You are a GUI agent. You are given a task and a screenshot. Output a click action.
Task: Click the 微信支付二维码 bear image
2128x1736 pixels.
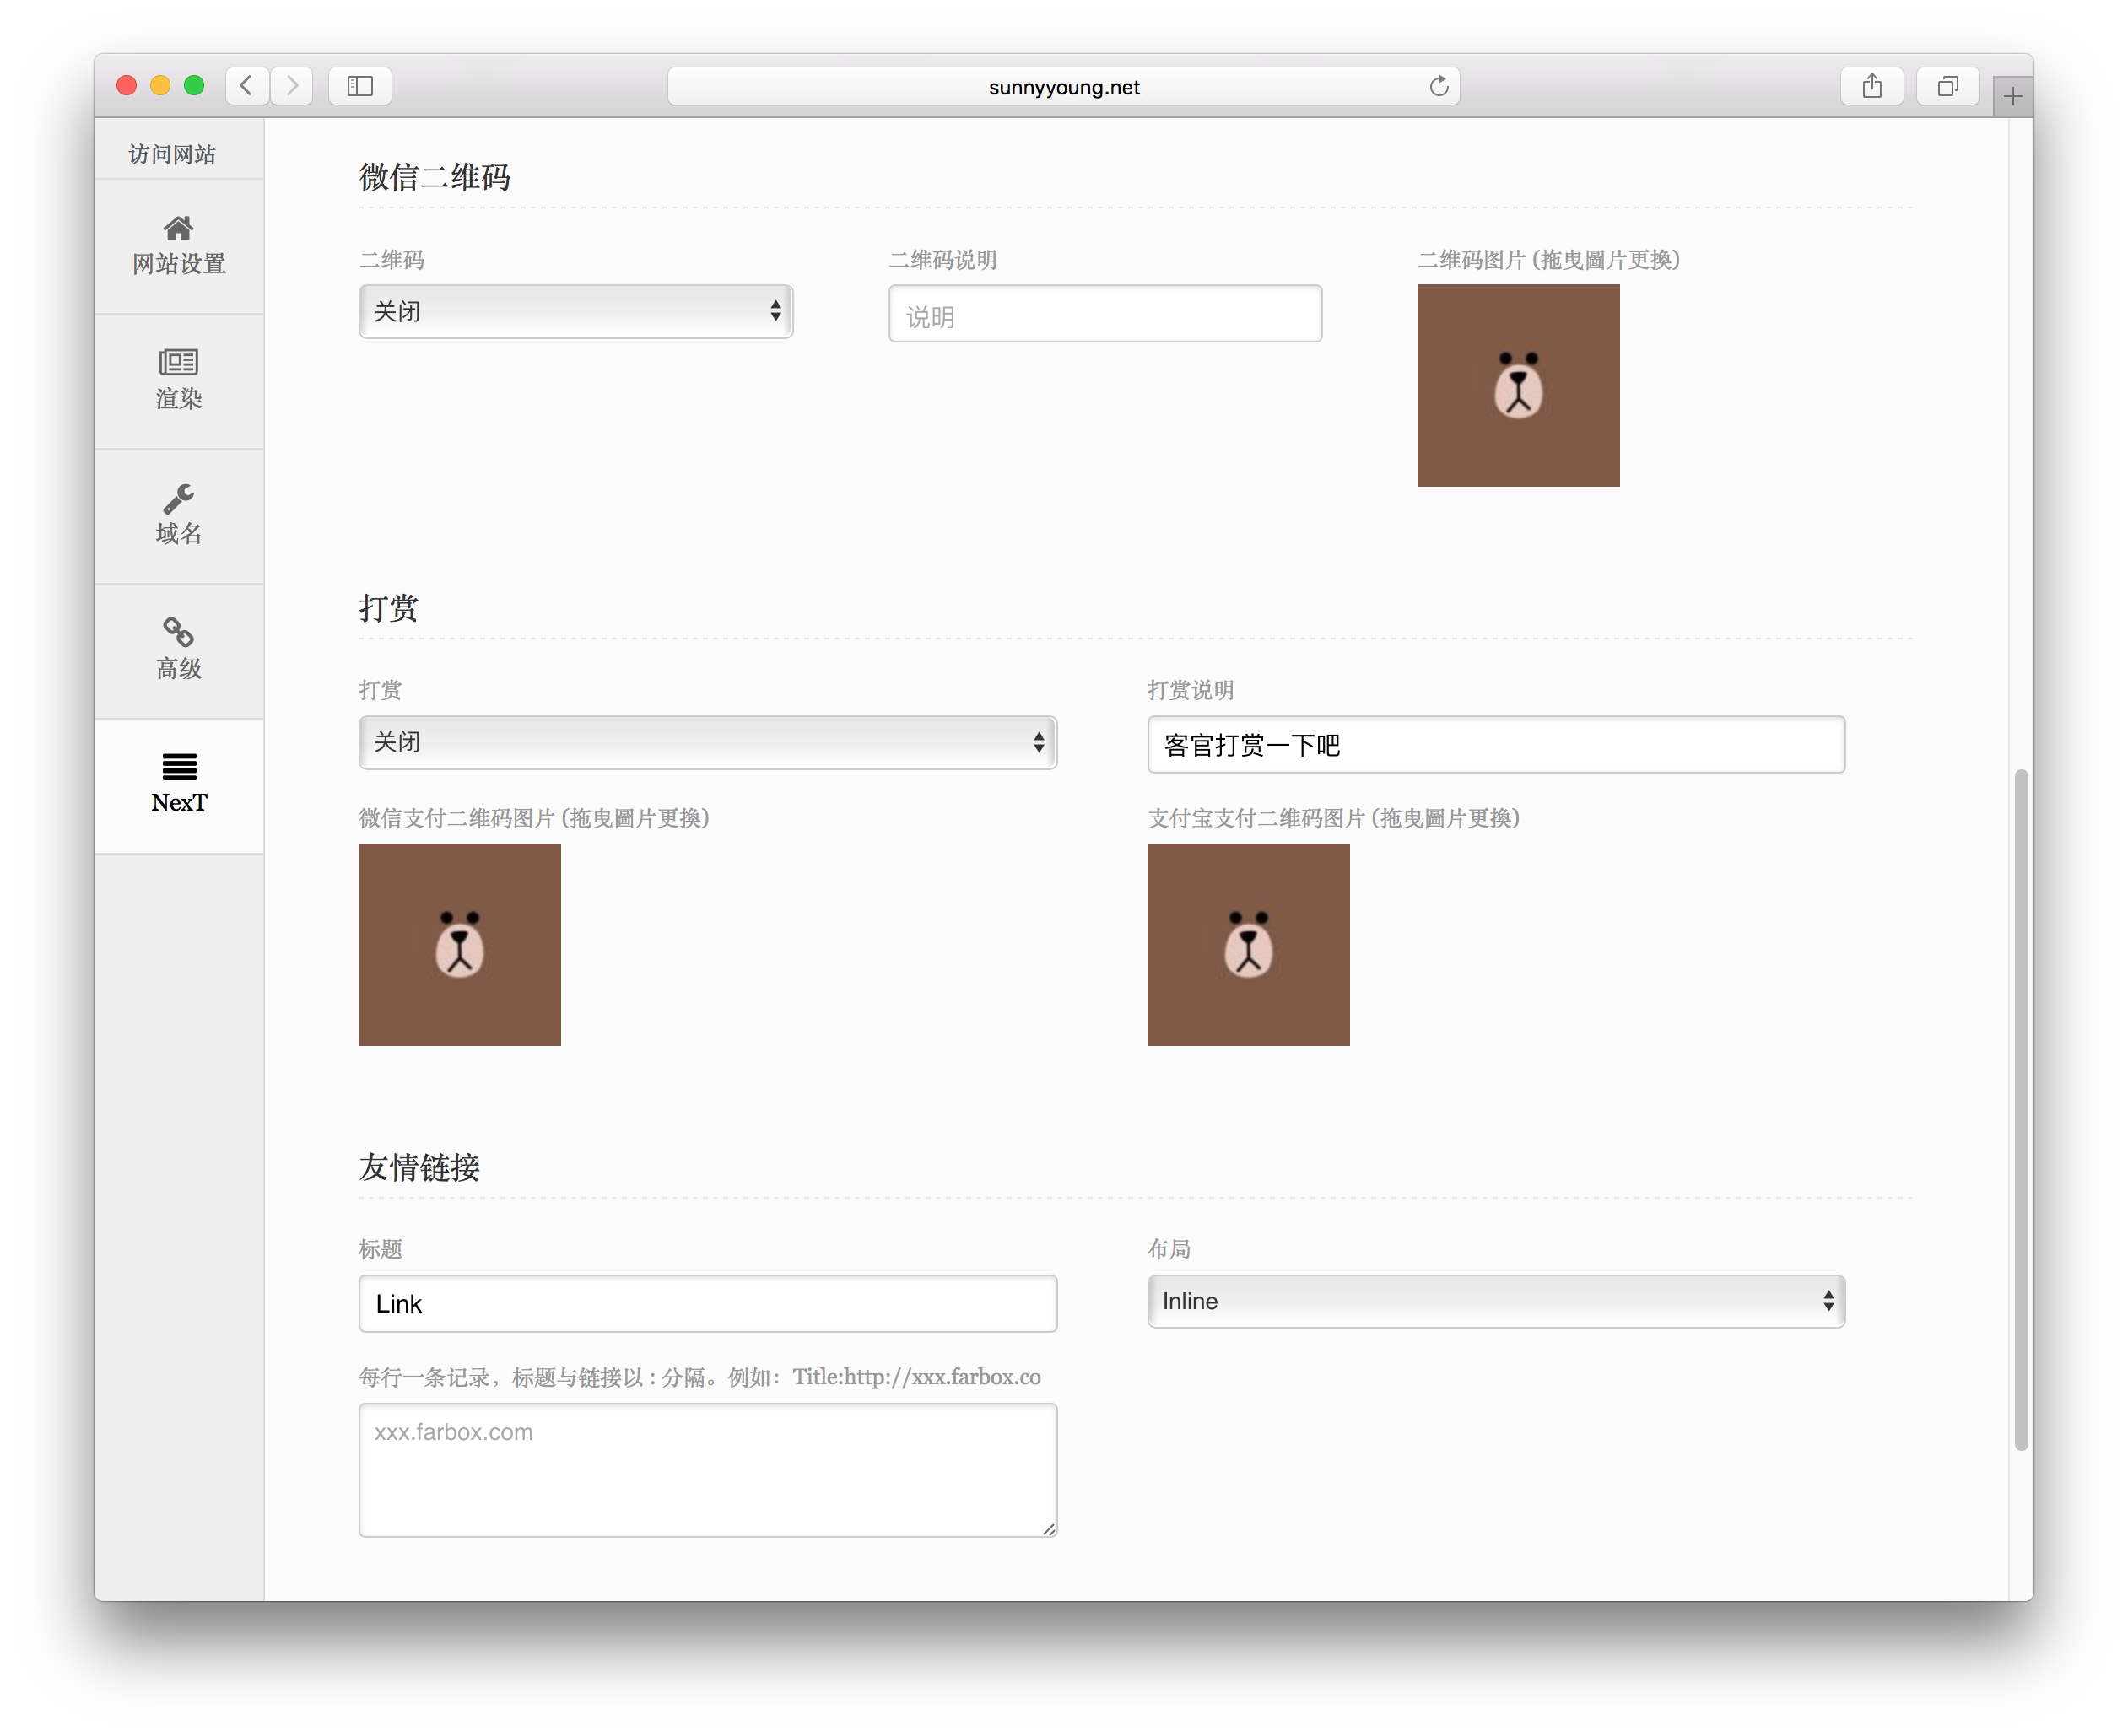459,944
